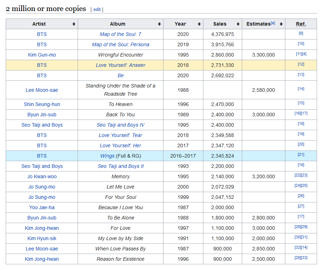
Task: Select the year range 2016–2017
Action: (x=183, y=156)
